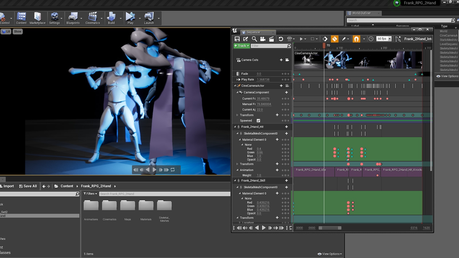Screen dimensions: 459x258
Task: Toggle the orange magnet snapping icon
Action: [356, 39]
